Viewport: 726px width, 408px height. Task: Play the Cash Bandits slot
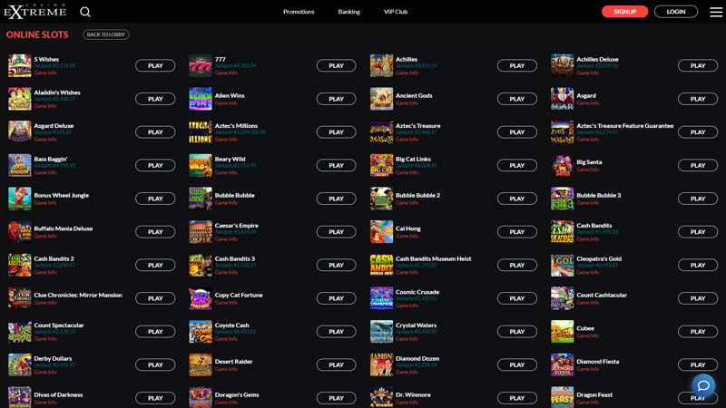[x=698, y=232]
